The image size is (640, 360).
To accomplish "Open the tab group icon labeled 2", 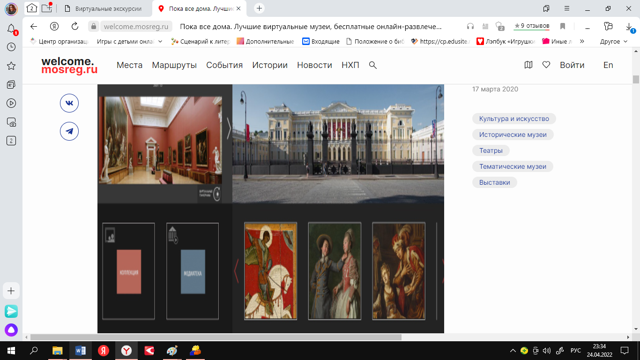I will 31,8.
